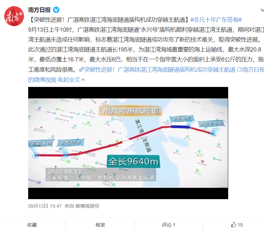Like the post with thumbs-up icon
Viewport: 264px width, 233px height.
[x=234, y=225]
